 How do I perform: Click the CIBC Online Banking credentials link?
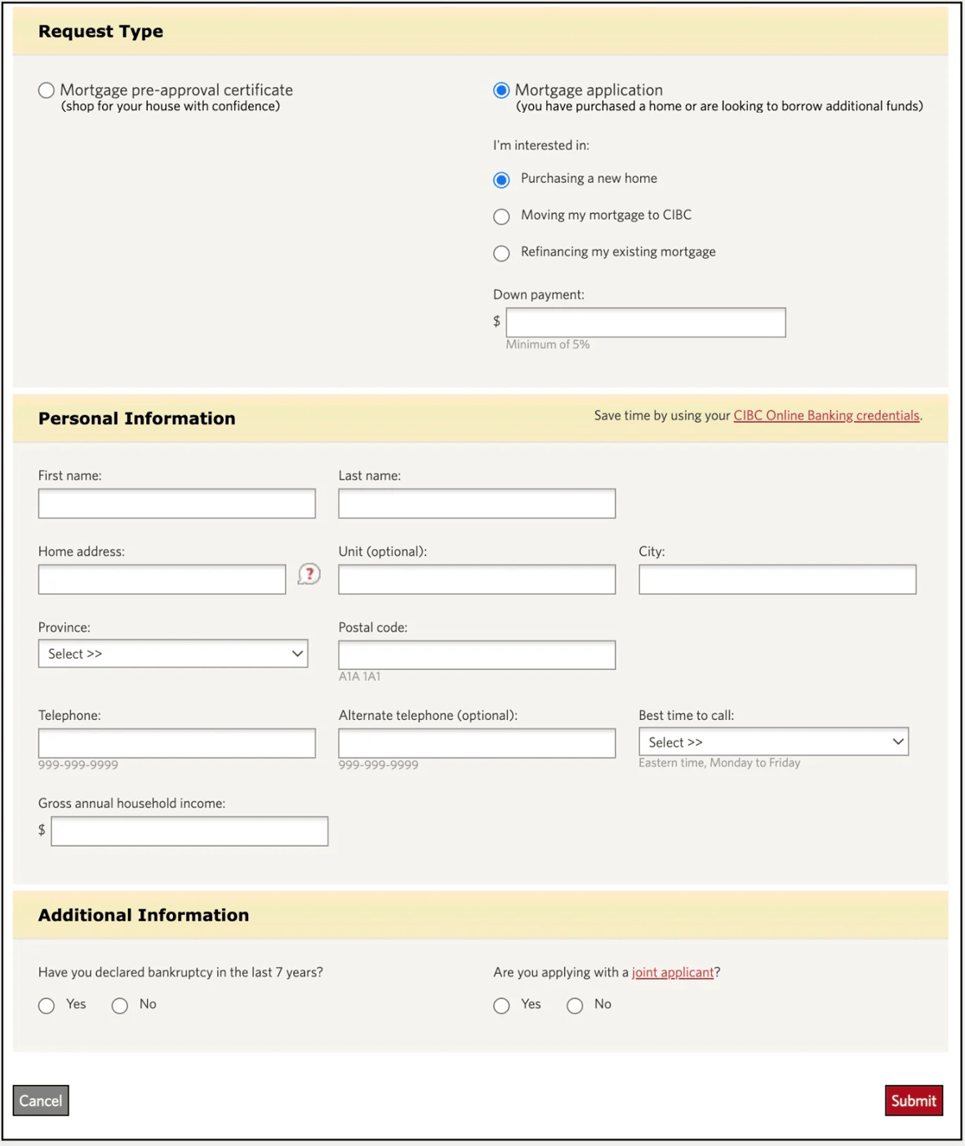coord(825,415)
